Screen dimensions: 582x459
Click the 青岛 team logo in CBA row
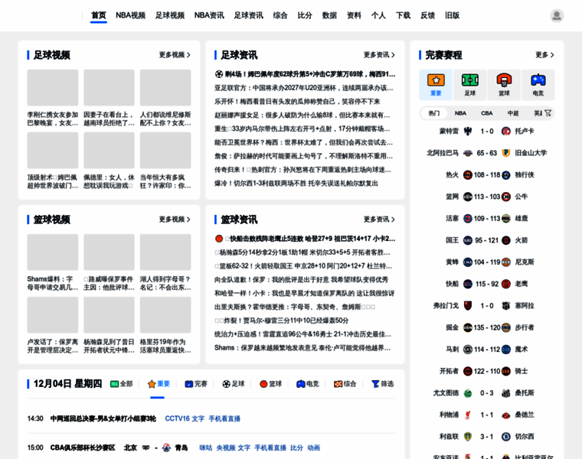166,448
